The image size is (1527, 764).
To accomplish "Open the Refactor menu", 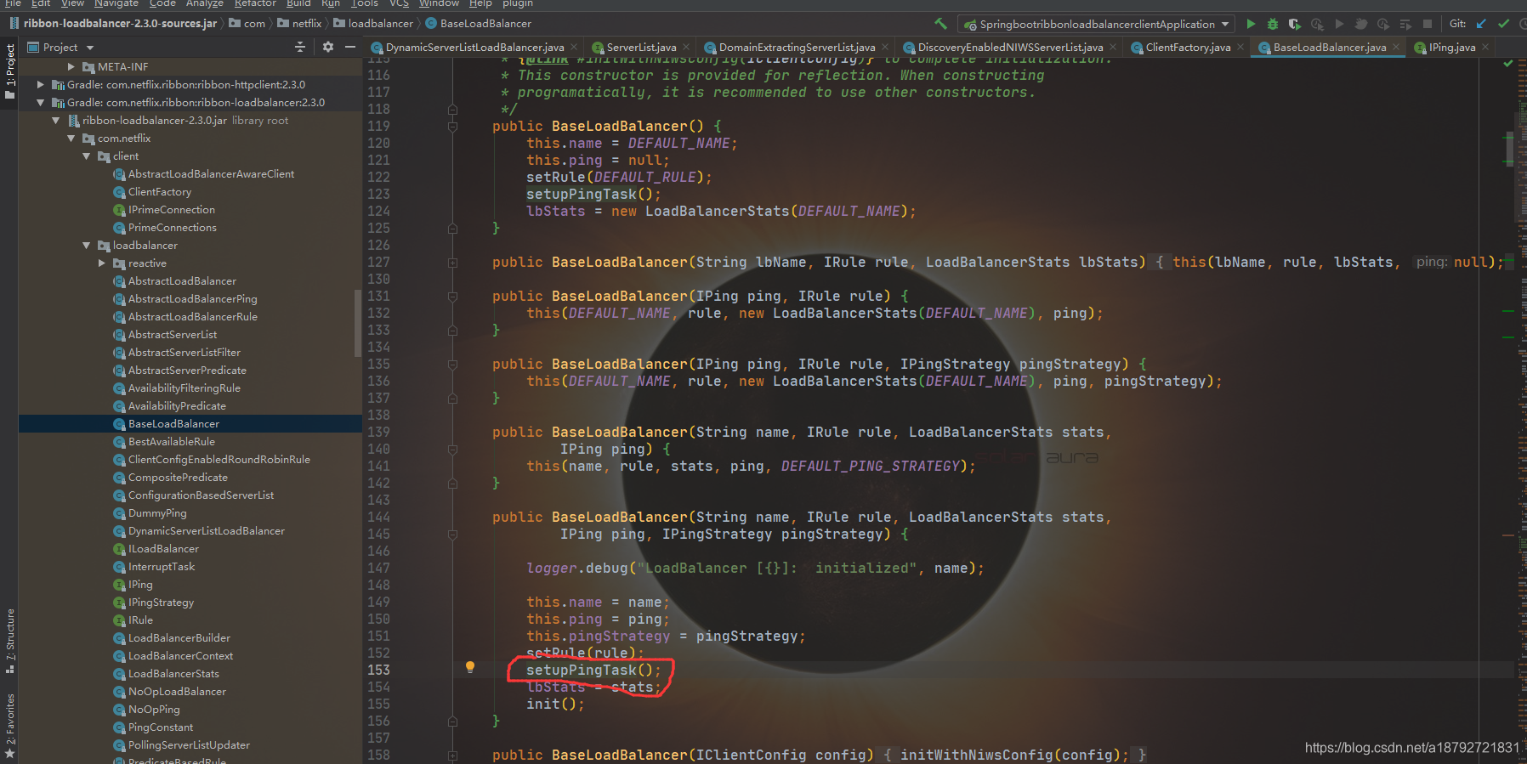I will click(x=255, y=4).
